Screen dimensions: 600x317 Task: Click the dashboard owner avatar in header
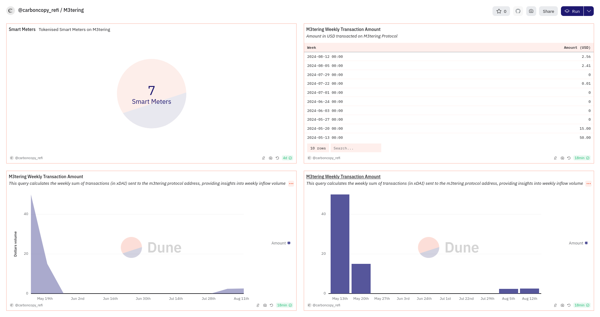[11, 11]
